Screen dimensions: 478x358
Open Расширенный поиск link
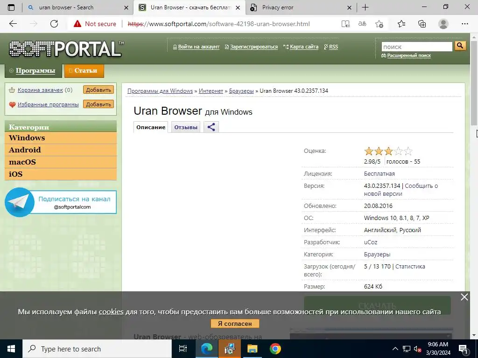(409, 55)
